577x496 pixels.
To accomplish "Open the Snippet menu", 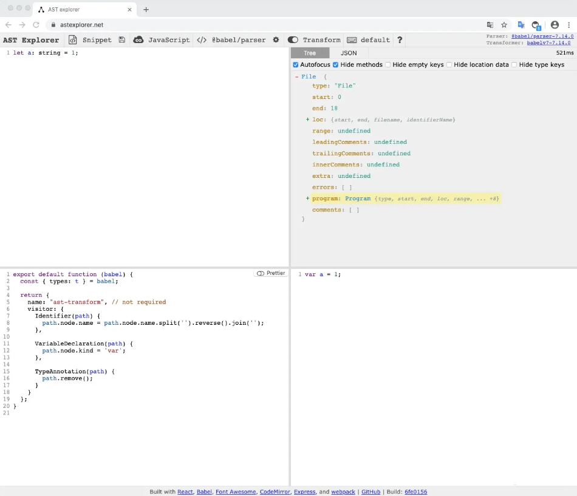I will point(90,40).
